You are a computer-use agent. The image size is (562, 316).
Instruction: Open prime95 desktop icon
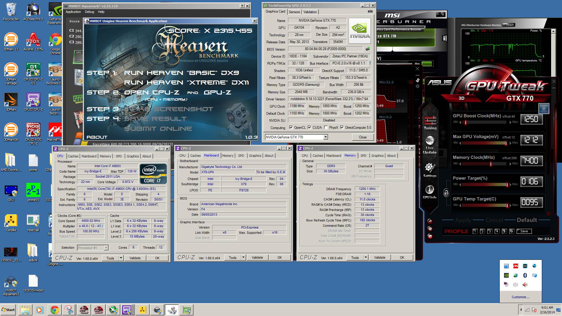point(33,193)
